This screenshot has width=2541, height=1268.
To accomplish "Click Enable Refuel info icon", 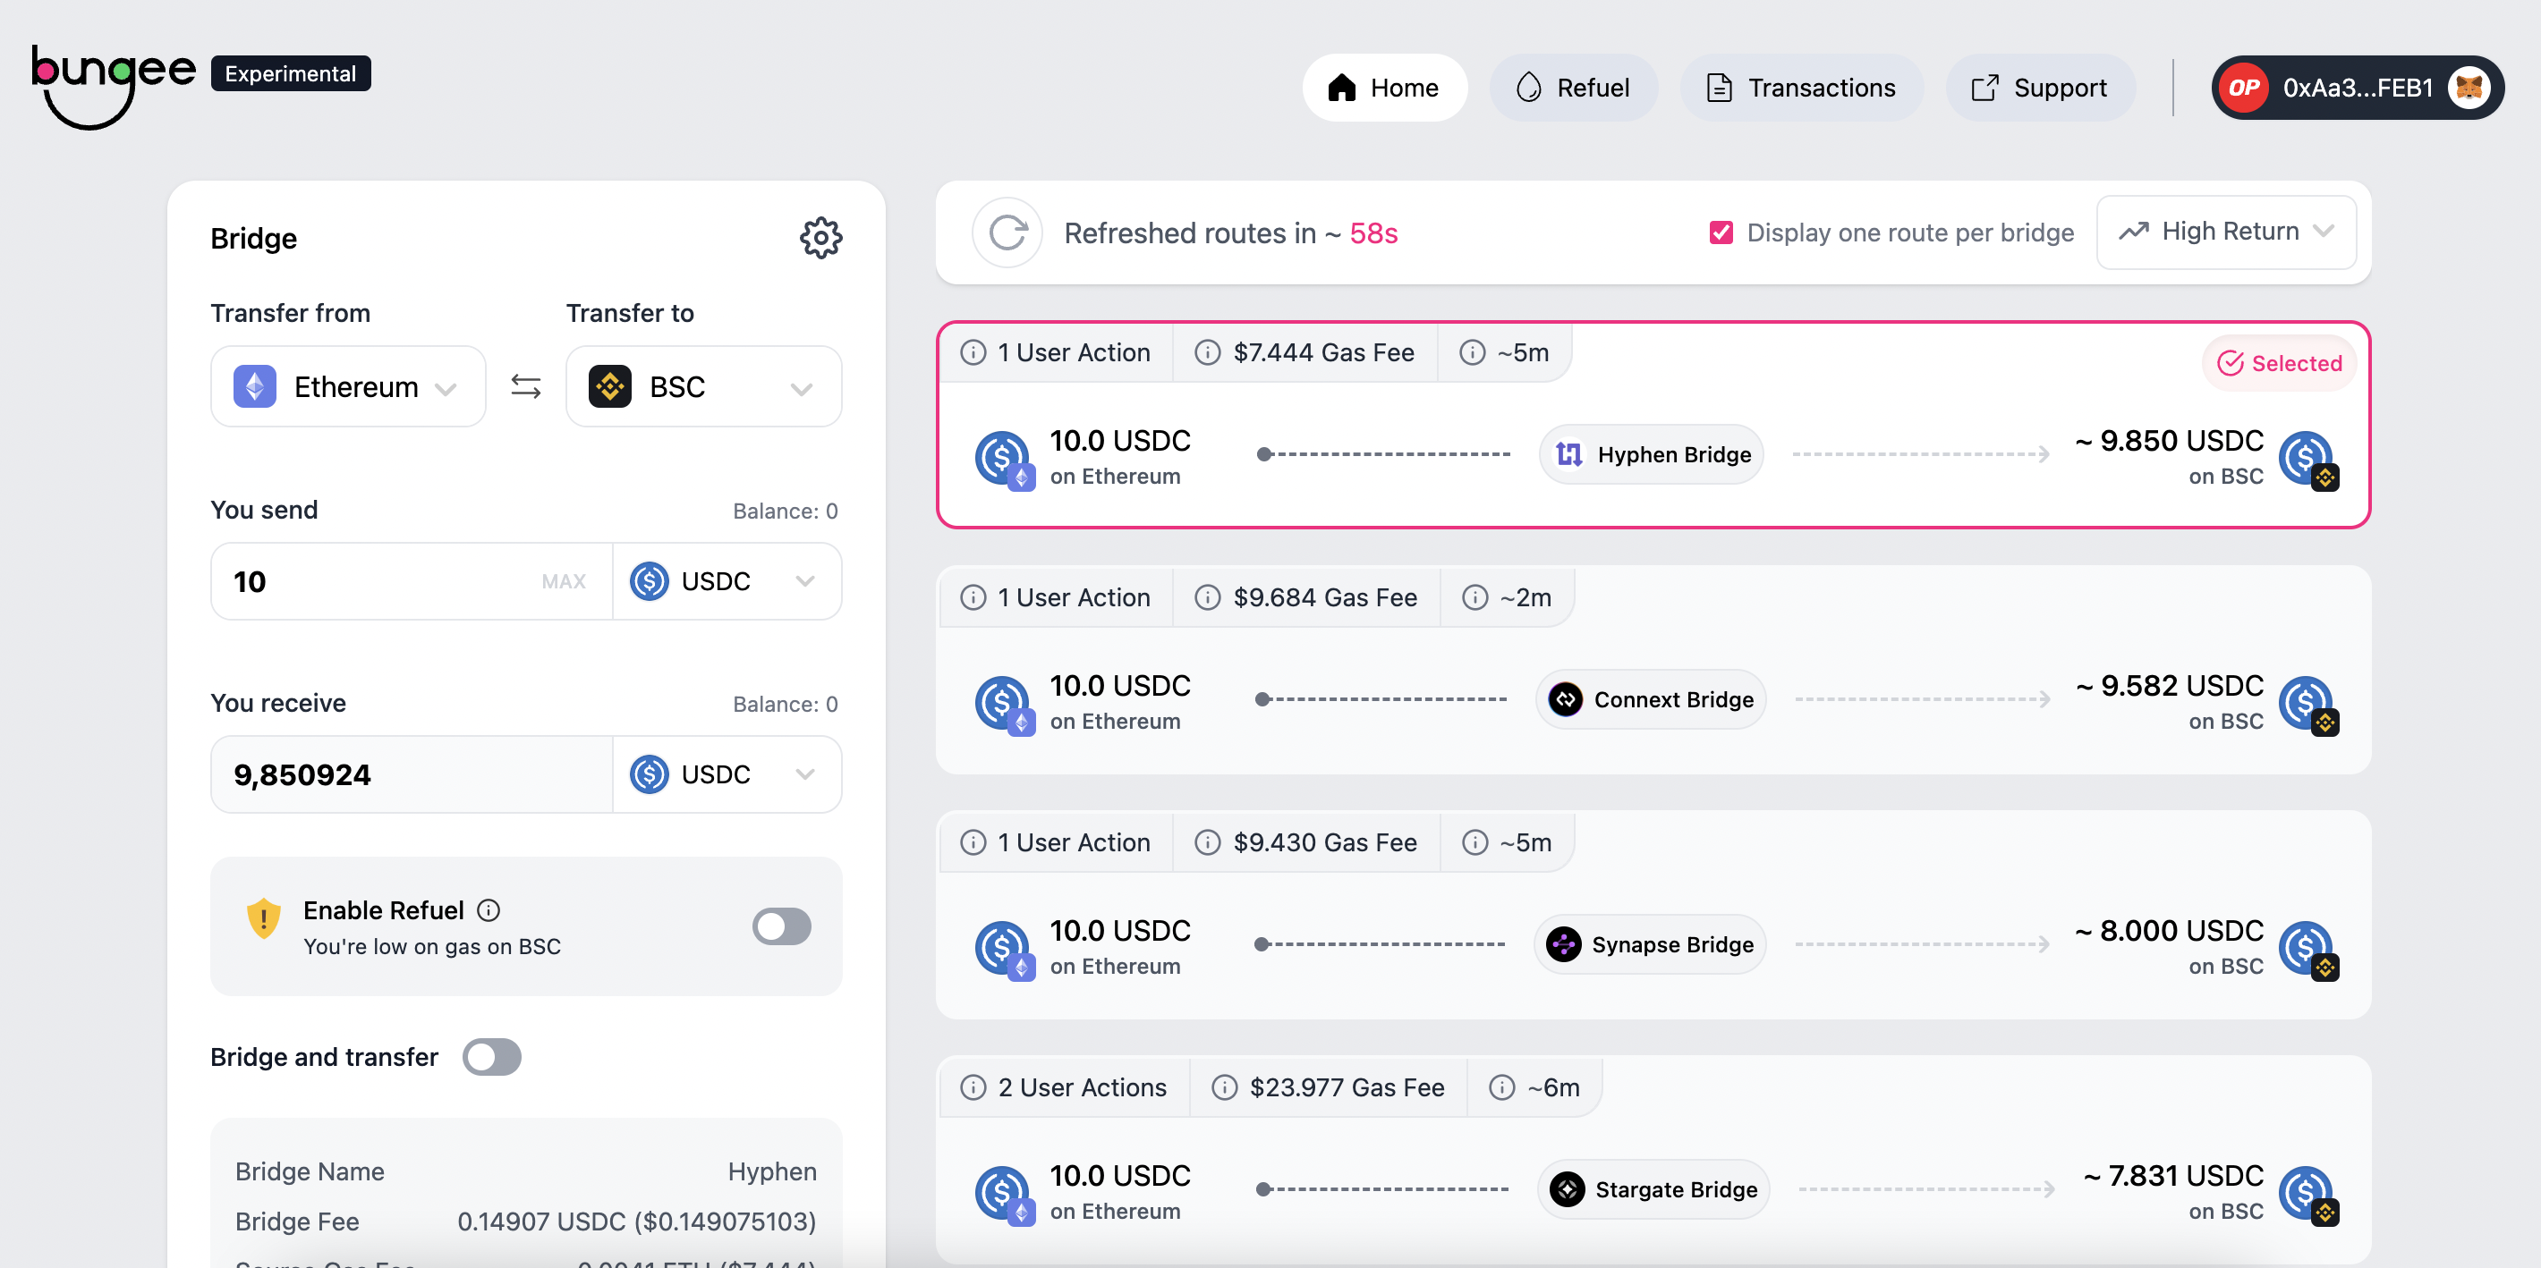I will [489, 910].
